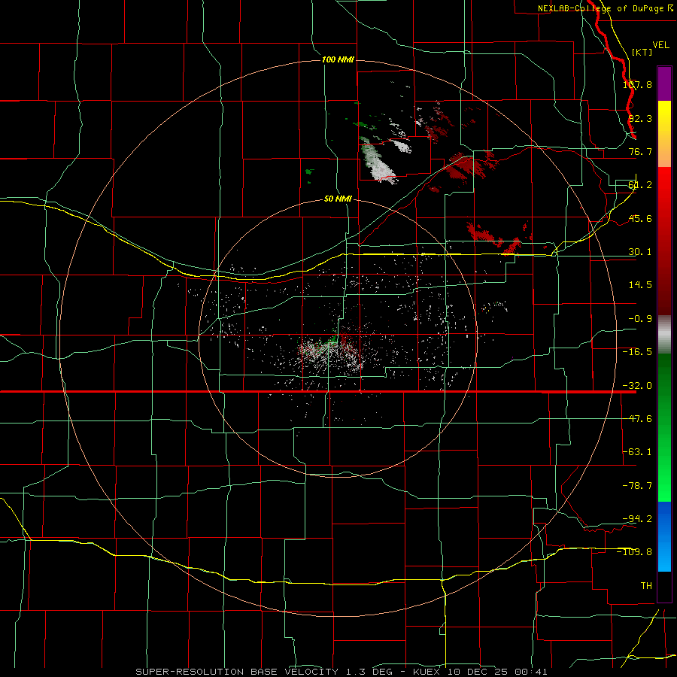Click the VEL legend title

(660, 45)
